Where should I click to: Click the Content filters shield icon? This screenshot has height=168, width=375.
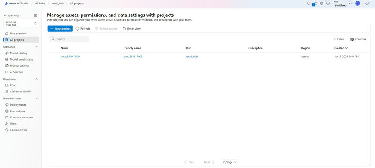pos(7,130)
